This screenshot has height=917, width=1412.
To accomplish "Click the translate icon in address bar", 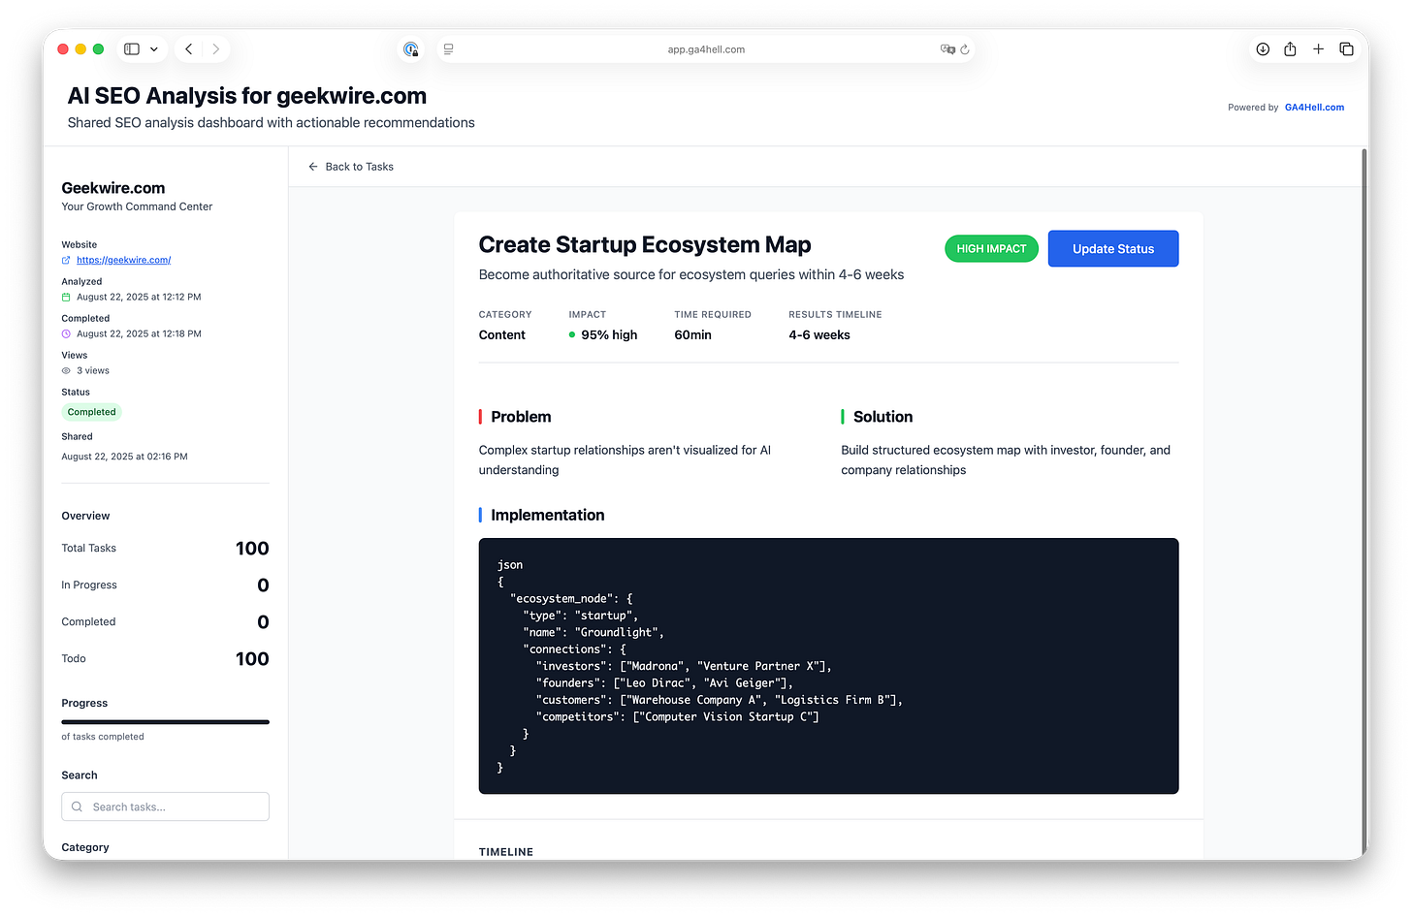I will (x=947, y=48).
